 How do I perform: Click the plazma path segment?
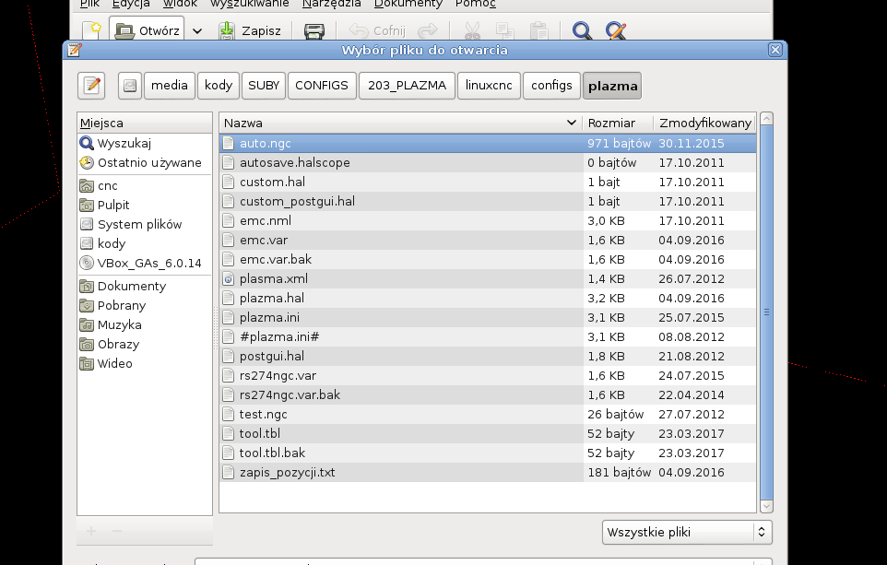tap(612, 86)
